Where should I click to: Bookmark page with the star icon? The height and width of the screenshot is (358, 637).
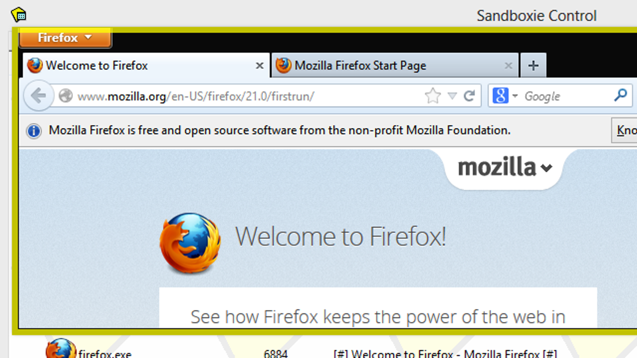432,96
